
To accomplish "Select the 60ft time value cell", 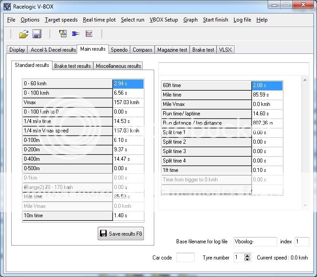I will point(267,85).
